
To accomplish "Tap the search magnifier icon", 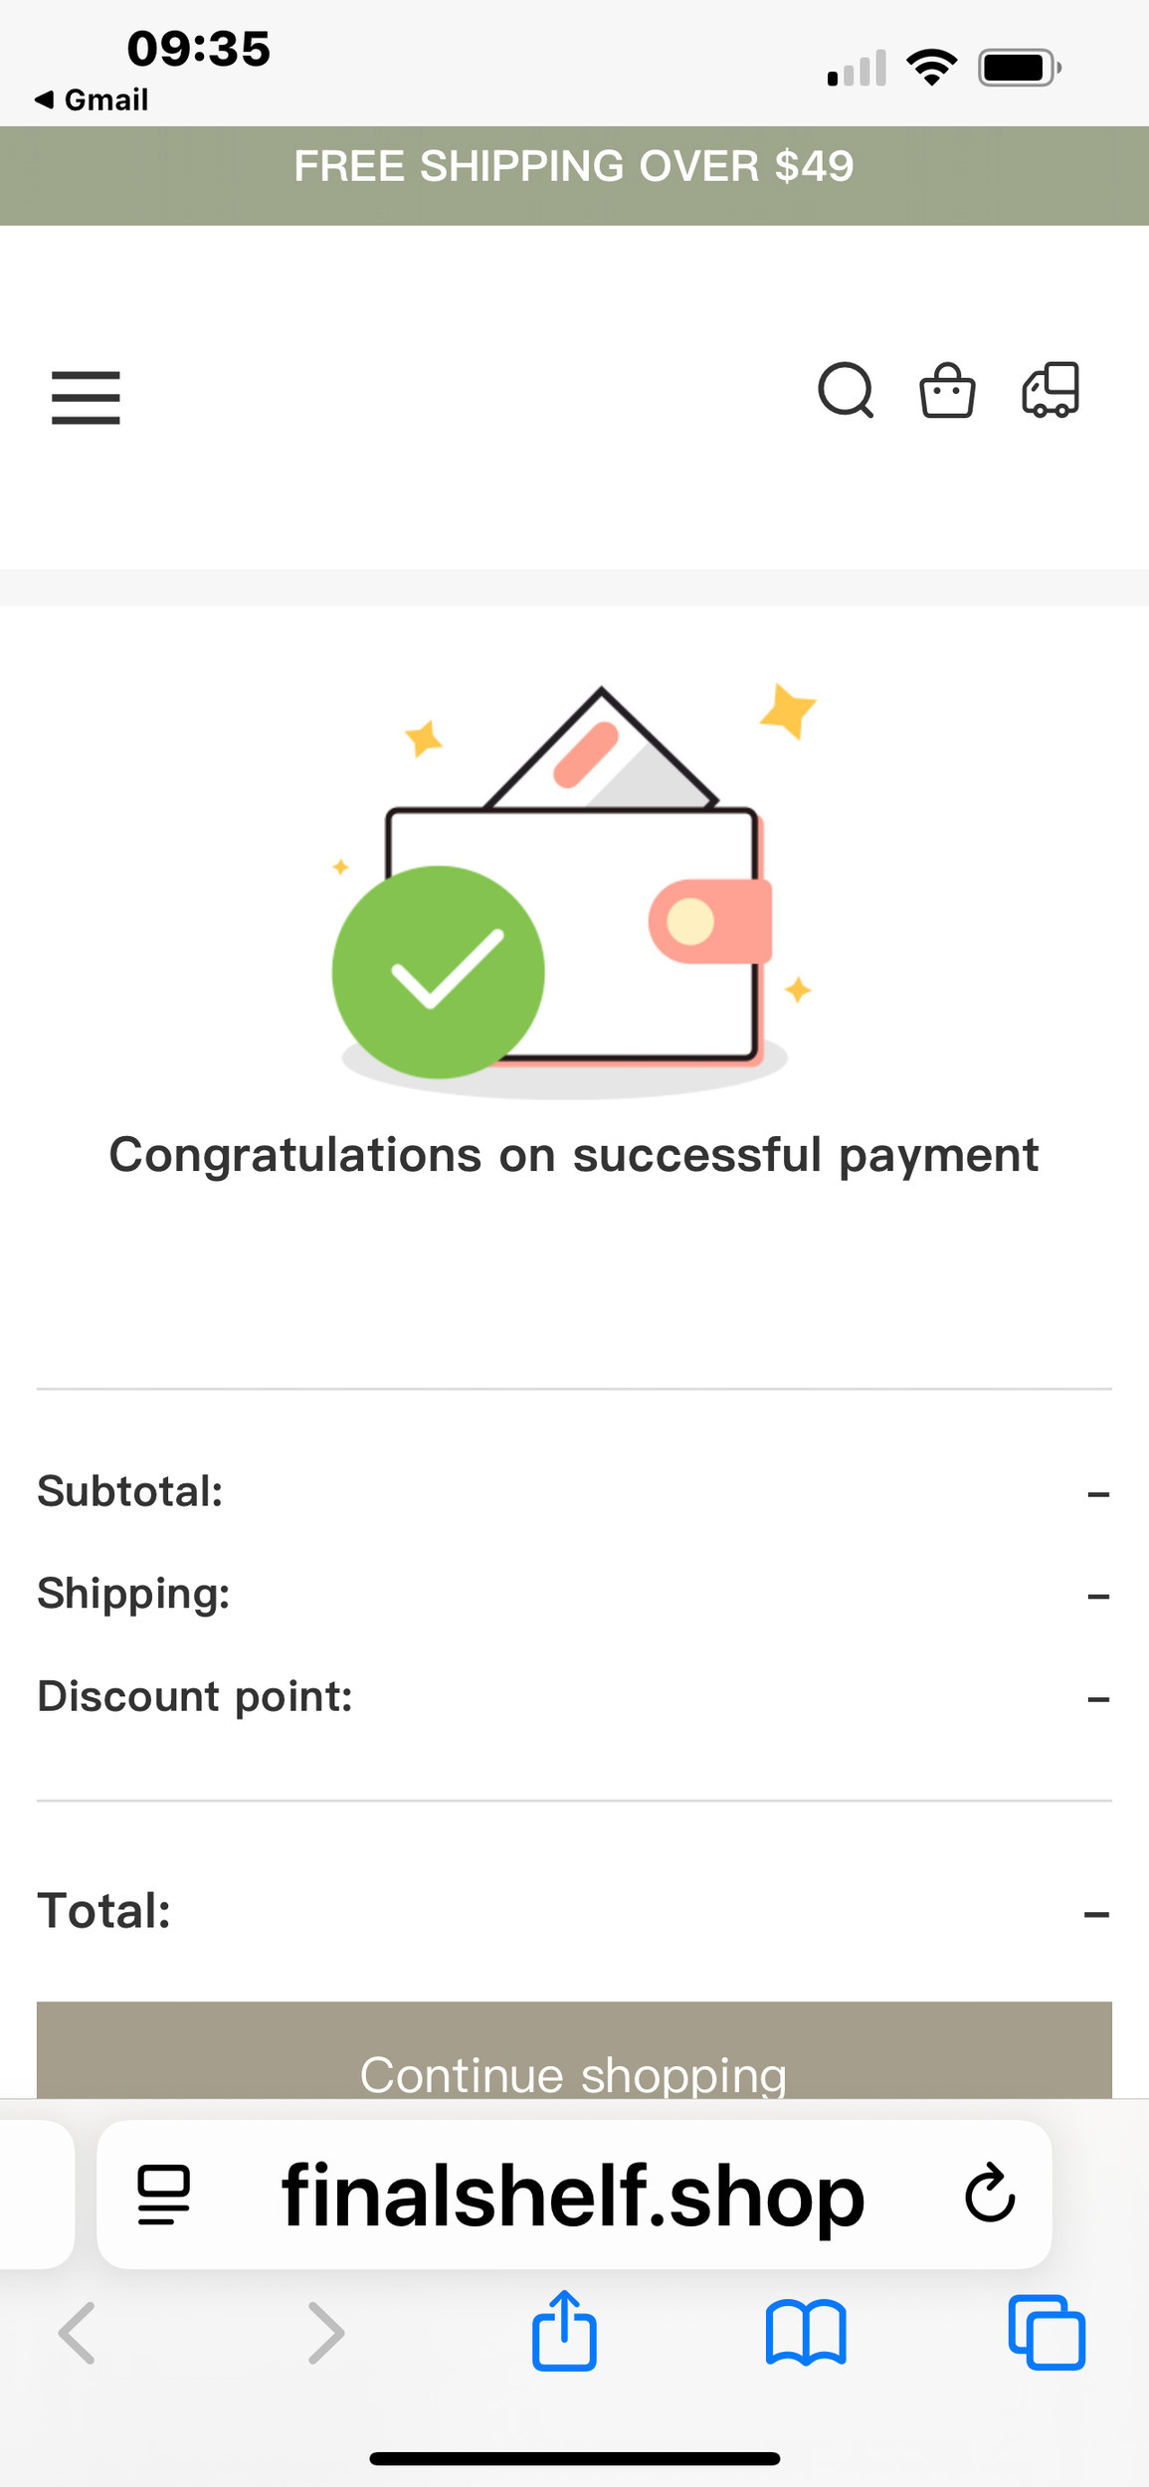I will tap(846, 390).
